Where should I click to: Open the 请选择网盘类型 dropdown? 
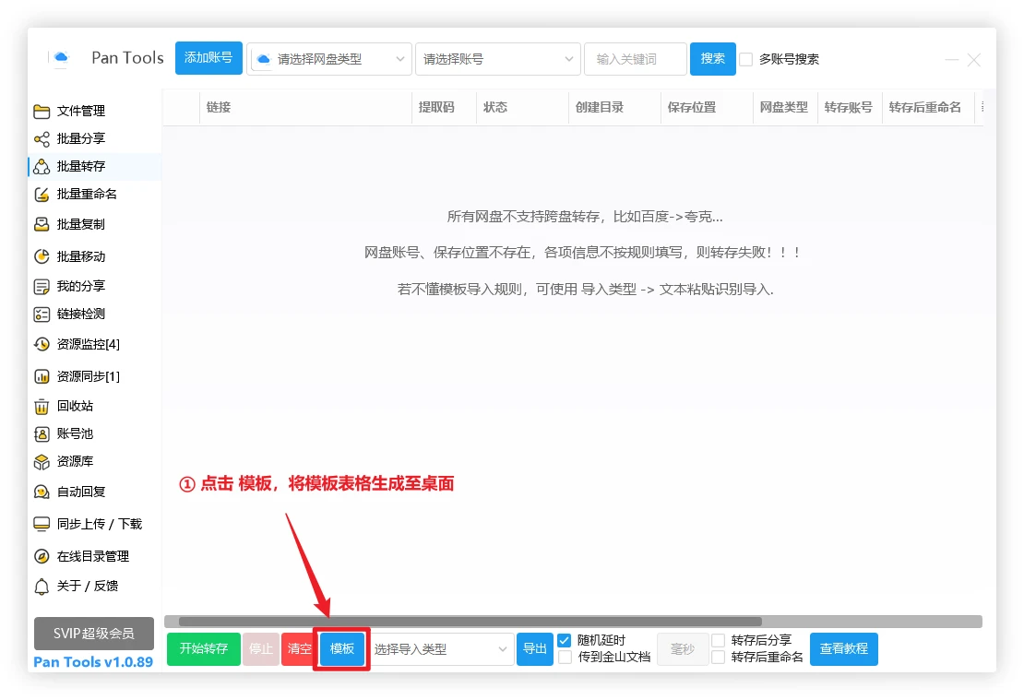point(329,59)
